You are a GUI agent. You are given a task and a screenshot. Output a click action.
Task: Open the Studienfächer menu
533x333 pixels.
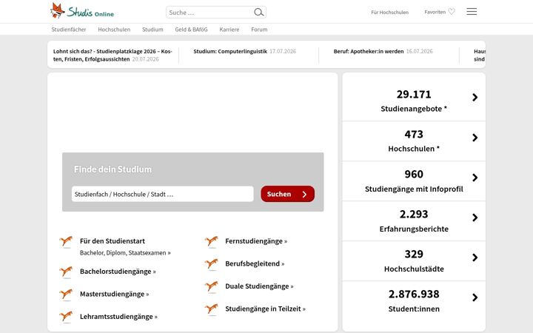[x=69, y=30]
